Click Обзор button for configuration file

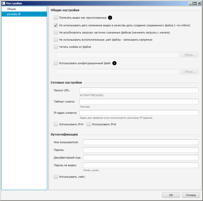190,72
